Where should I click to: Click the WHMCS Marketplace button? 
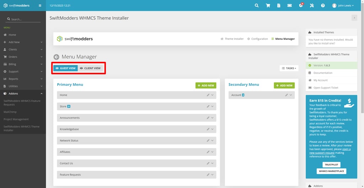331,171
